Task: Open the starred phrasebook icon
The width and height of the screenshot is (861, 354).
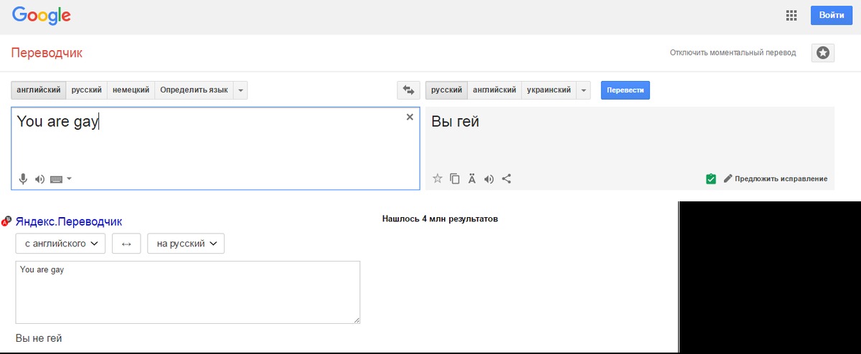Action: click(823, 53)
